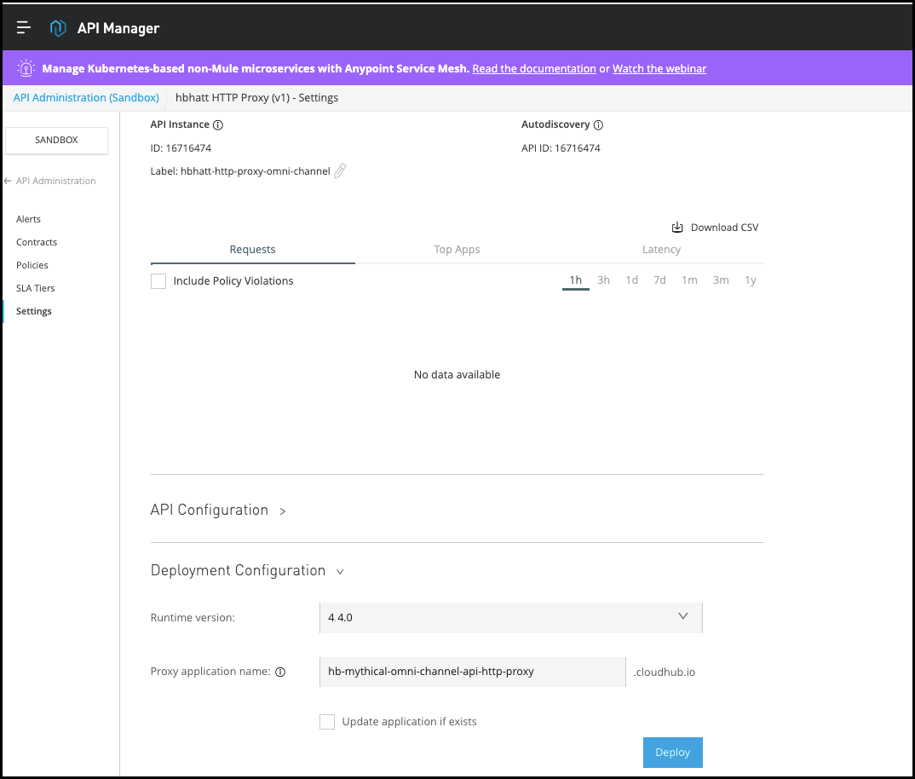Click the API ID: 16716474 text

click(561, 148)
